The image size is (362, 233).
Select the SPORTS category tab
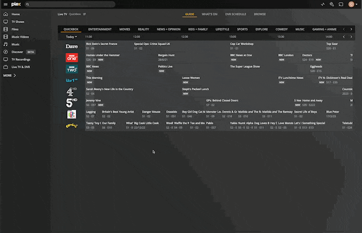pos(242,29)
